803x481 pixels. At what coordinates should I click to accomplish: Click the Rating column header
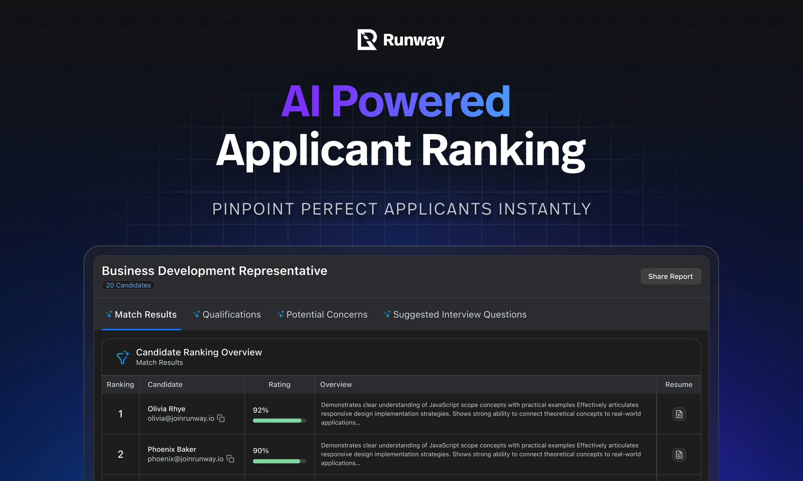tap(279, 384)
